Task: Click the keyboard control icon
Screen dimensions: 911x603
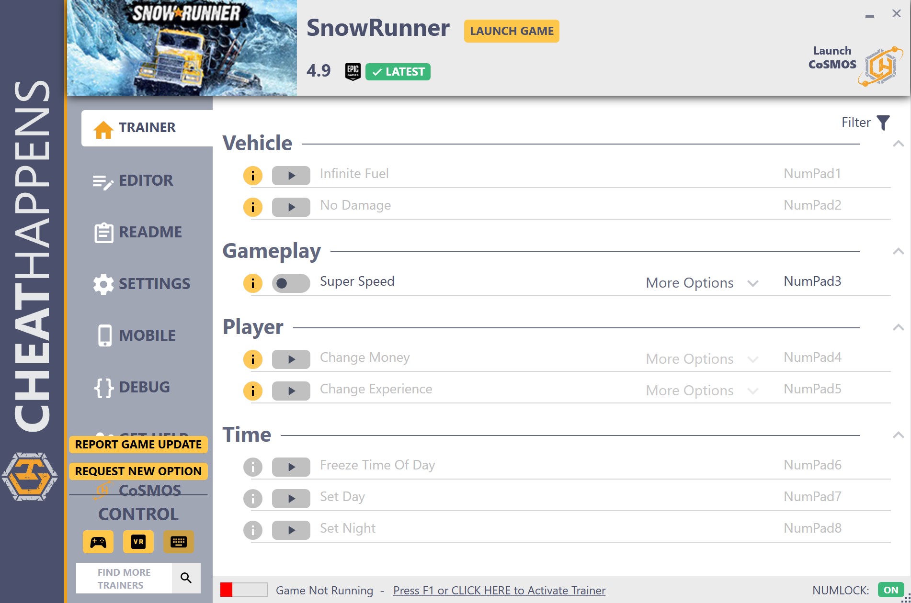Action: [x=179, y=542]
